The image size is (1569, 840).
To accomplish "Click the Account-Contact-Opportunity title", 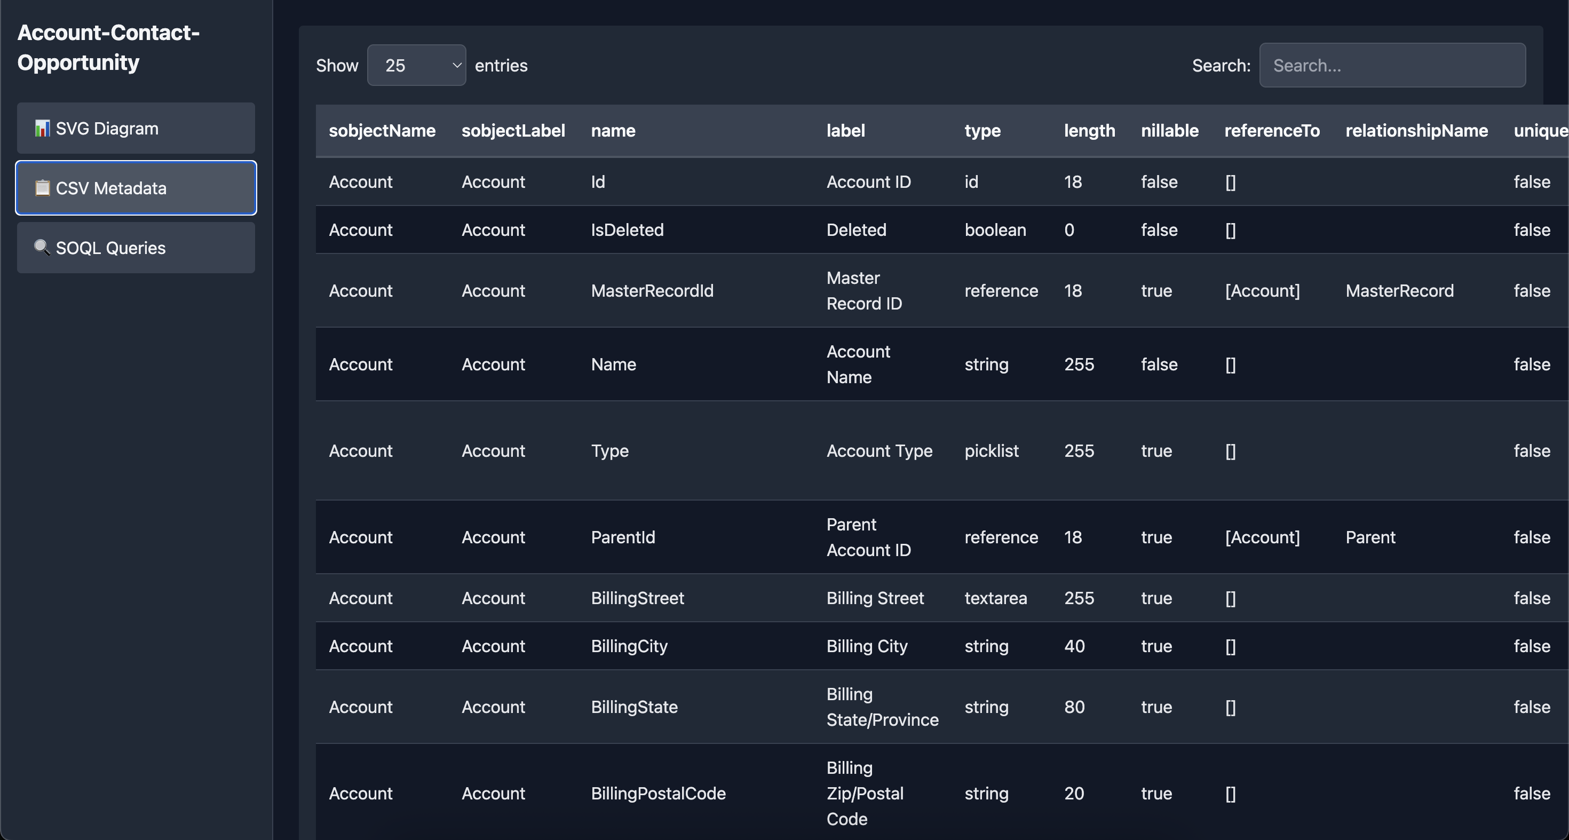I will tap(108, 47).
